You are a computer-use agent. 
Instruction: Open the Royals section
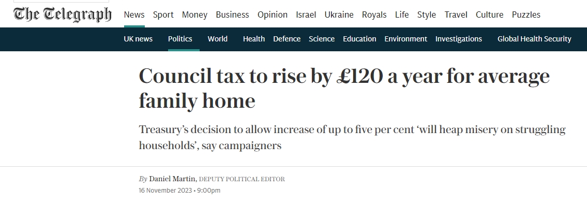tap(374, 15)
